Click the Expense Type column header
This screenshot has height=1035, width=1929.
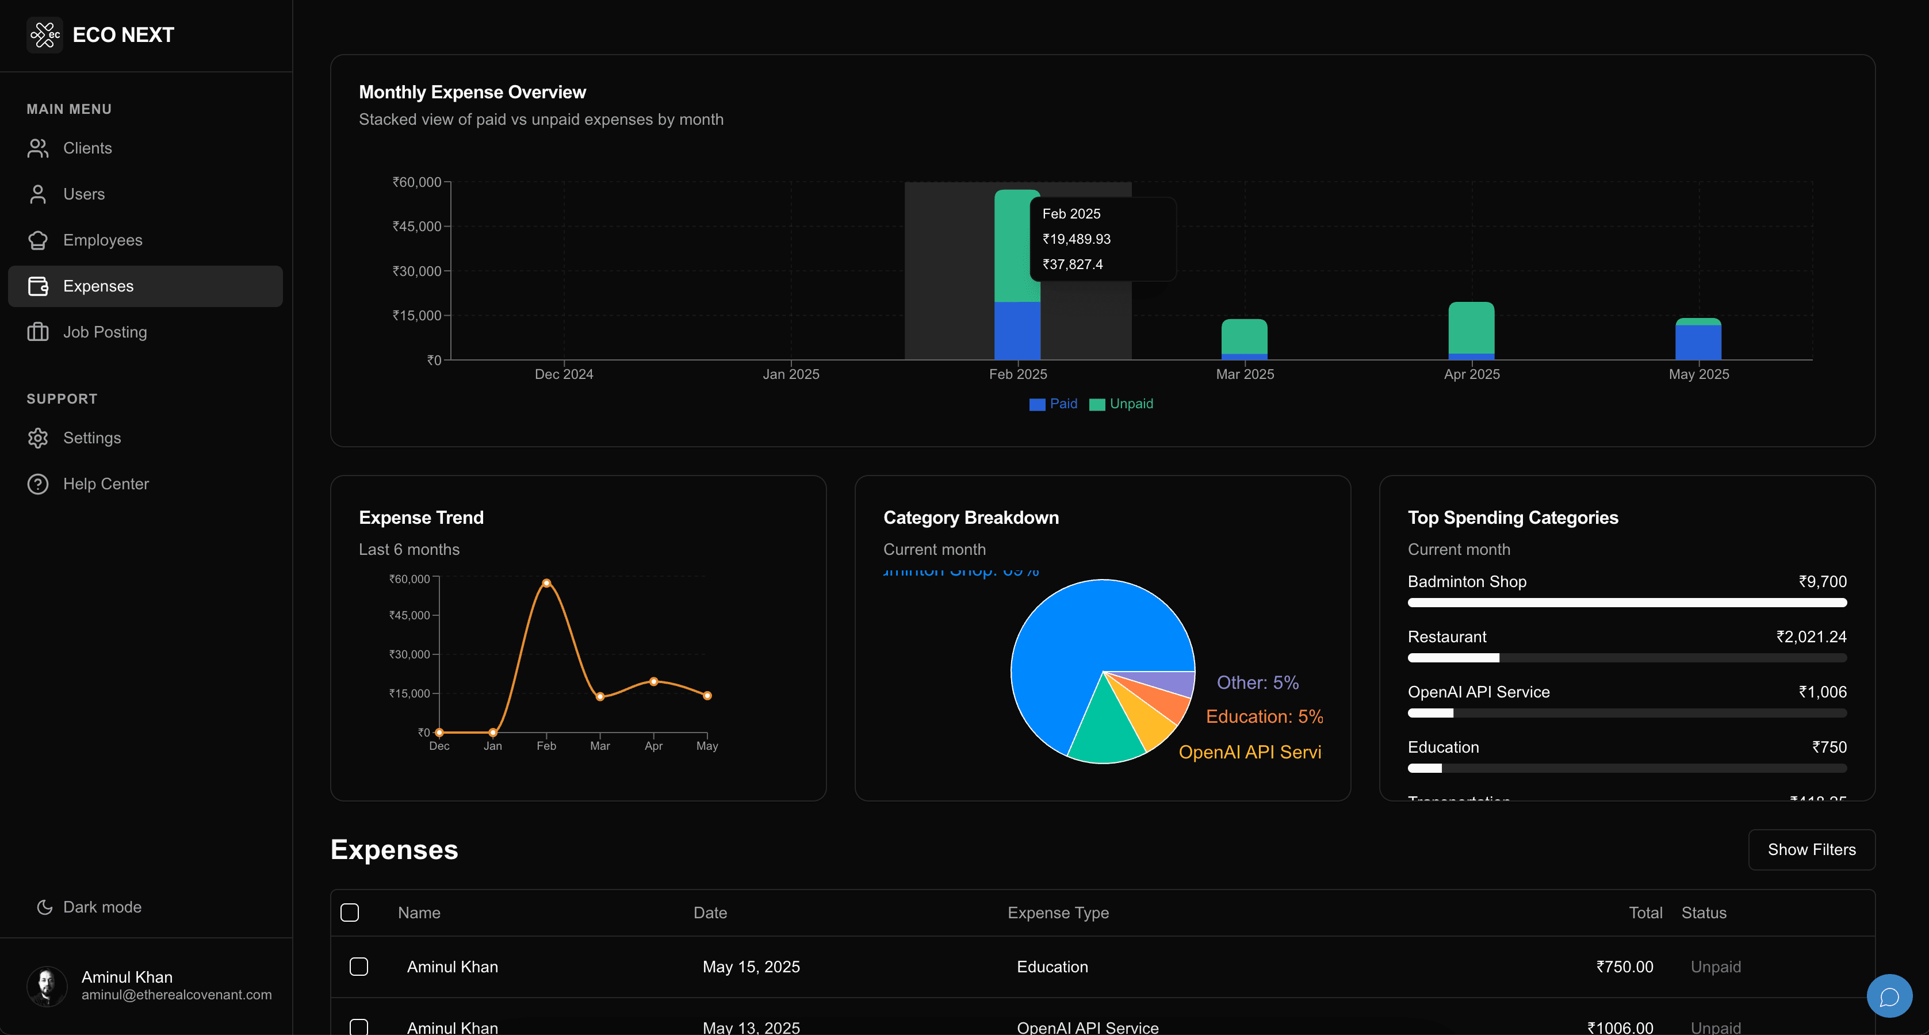[x=1057, y=912]
